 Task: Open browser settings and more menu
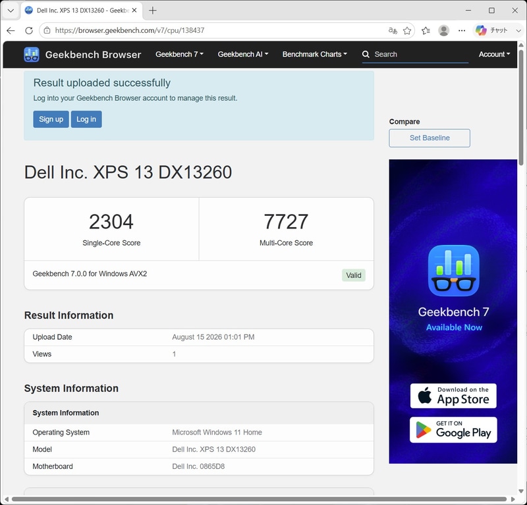(462, 30)
